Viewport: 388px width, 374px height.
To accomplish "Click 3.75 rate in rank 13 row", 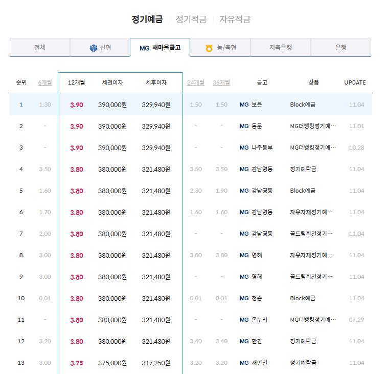I will (77, 363).
